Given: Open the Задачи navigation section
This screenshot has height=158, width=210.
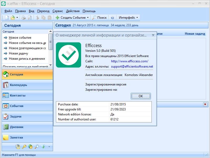Looking at the screenshot, I should [27, 116].
